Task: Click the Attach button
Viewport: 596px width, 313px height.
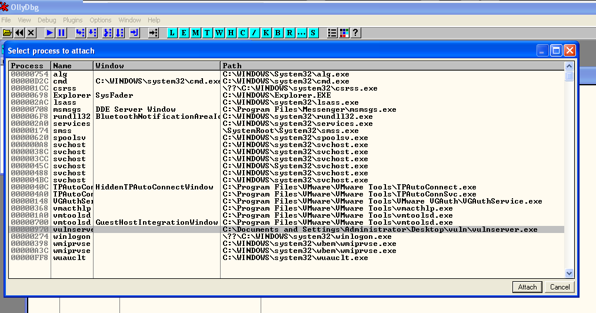Action: (527, 287)
